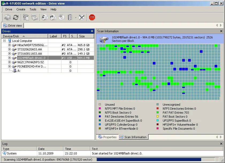
Task: Click the Log Type column header
Action: (x=19, y=149)
